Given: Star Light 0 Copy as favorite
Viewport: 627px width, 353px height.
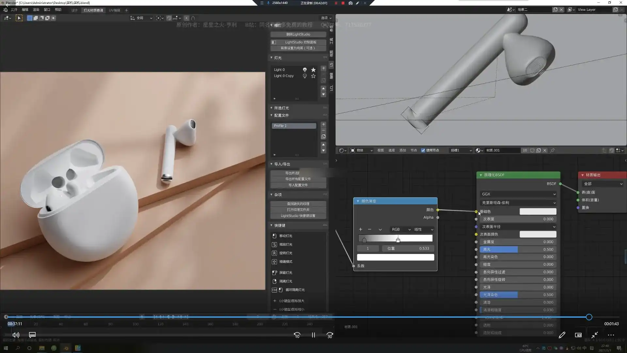Looking at the screenshot, I should pos(313,76).
